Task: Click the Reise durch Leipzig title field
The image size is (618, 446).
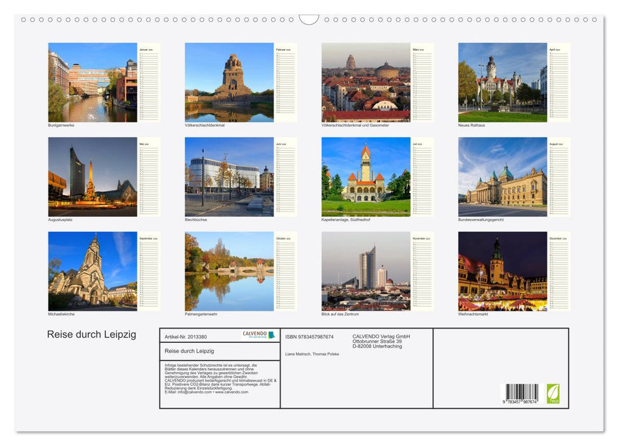Action: [189, 350]
